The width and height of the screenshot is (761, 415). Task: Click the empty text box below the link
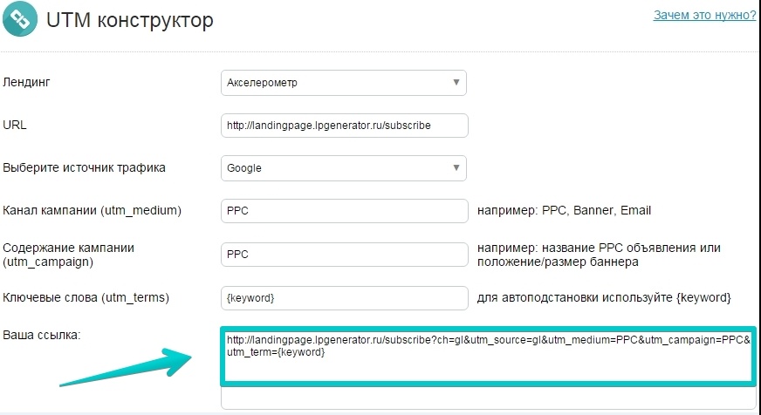[488, 398]
